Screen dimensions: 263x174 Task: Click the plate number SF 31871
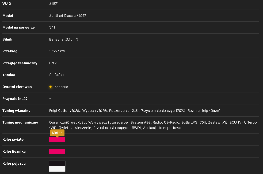pos(56,75)
